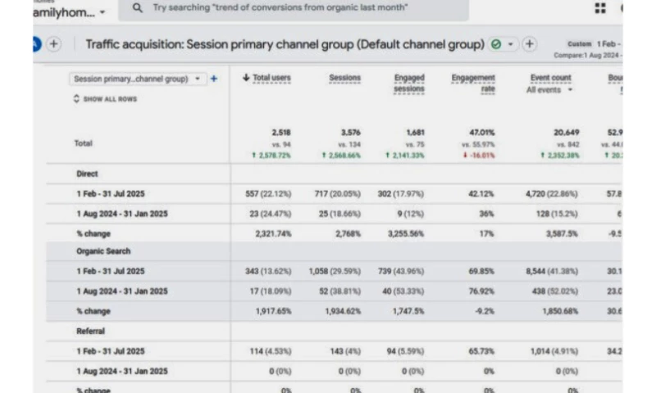Click the Show All Rows expand icon
Viewport: 656px width, 393px height.
click(77, 99)
